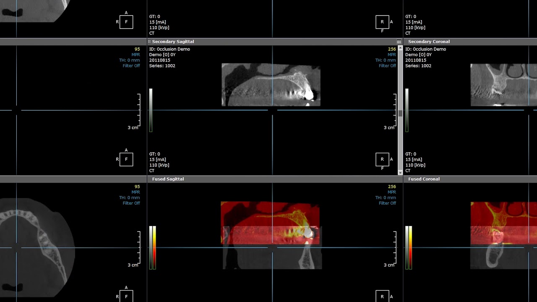Select the Secondary Coronal pane title
This screenshot has height=302, width=537.
tap(429, 42)
